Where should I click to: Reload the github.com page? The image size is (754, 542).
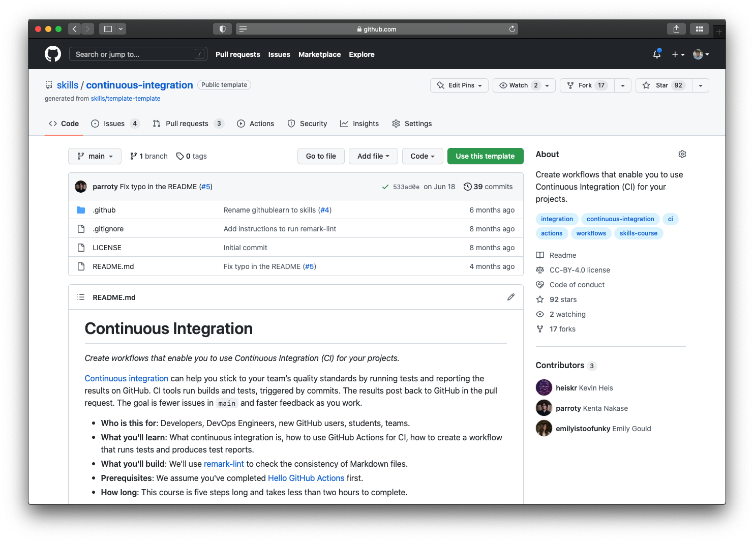coord(512,29)
